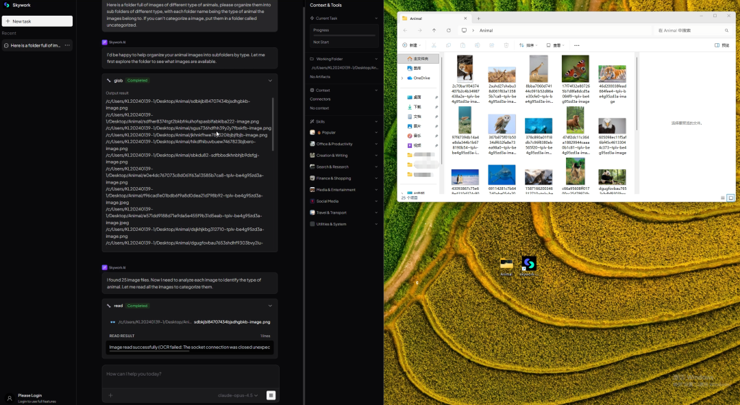Click Please Login in the sidebar
The width and height of the screenshot is (740, 405).
[x=30, y=395]
